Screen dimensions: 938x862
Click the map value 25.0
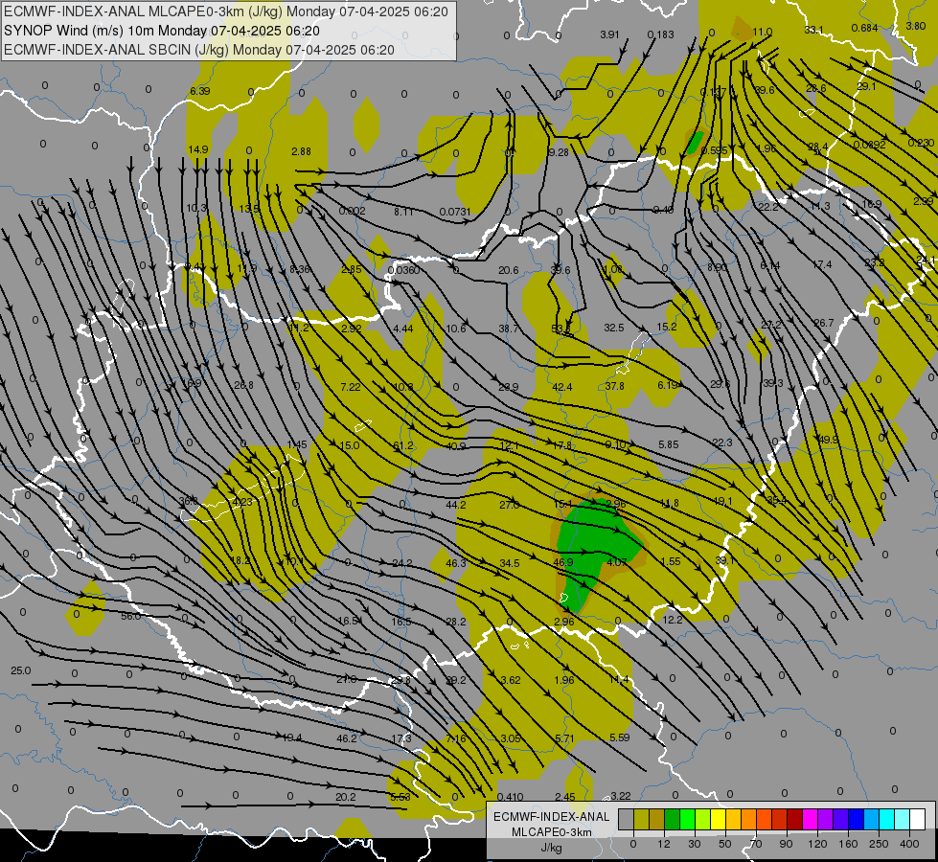(x=20, y=670)
